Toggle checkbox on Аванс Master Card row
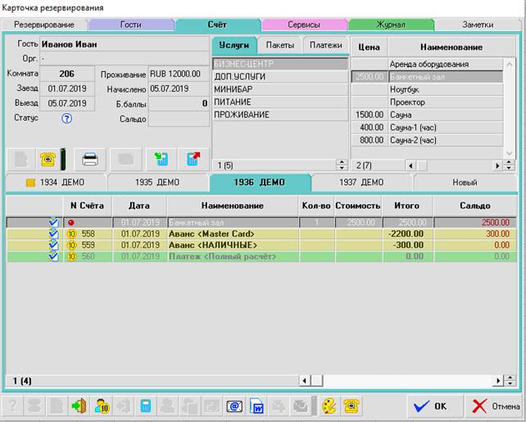The width and height of the screenshot is (526, 422). click(x=54, y=234)
